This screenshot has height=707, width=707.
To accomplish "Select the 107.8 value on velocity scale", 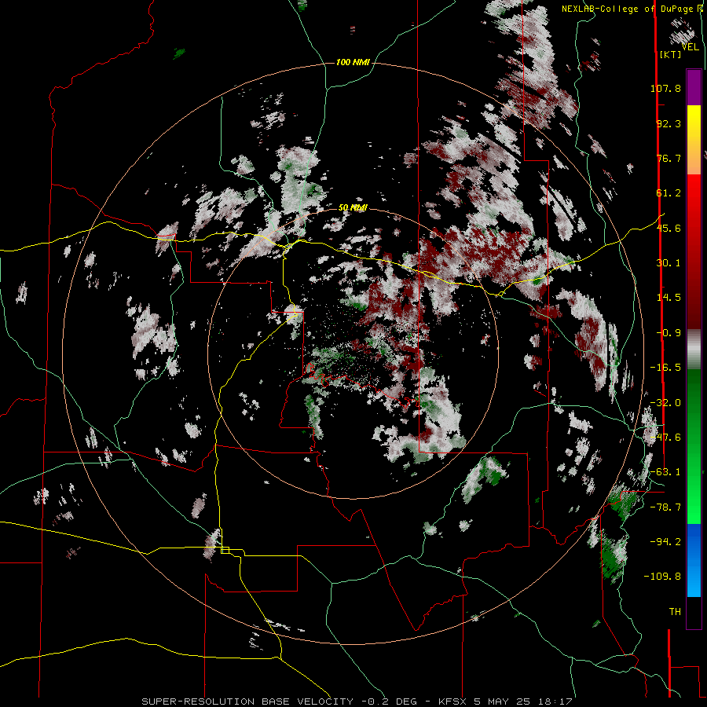I will [665, 88].
